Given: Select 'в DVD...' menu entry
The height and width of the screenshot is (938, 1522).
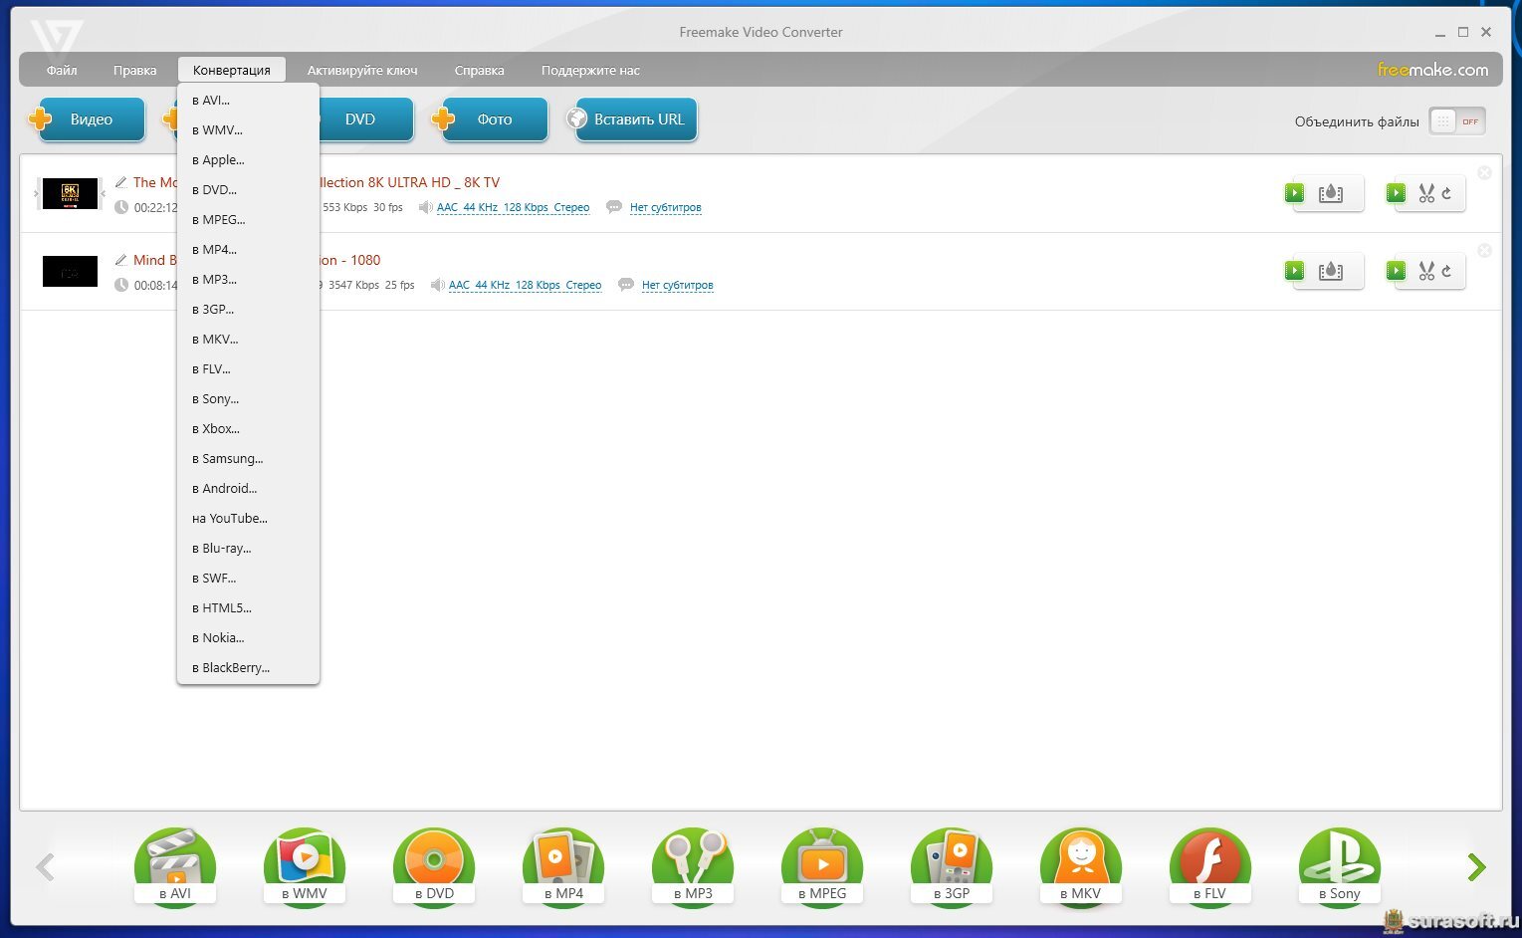Looking at the screenshot, I should tap(248, 189).
